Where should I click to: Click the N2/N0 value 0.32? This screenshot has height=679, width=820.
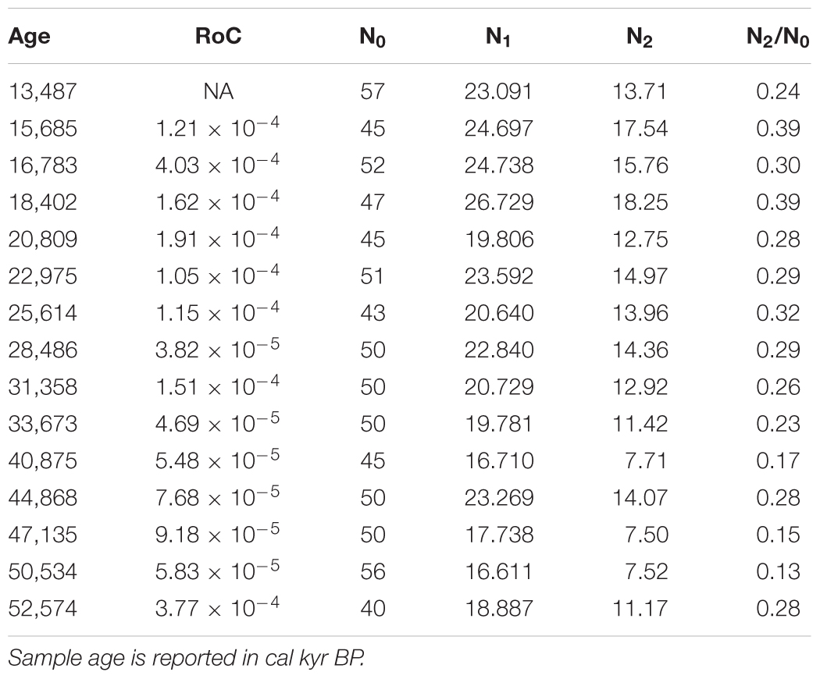click(x=778, y=313)
